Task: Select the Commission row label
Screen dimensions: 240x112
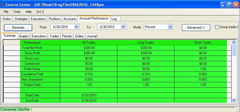Action: pyautogui.click(x=32, y=64)
